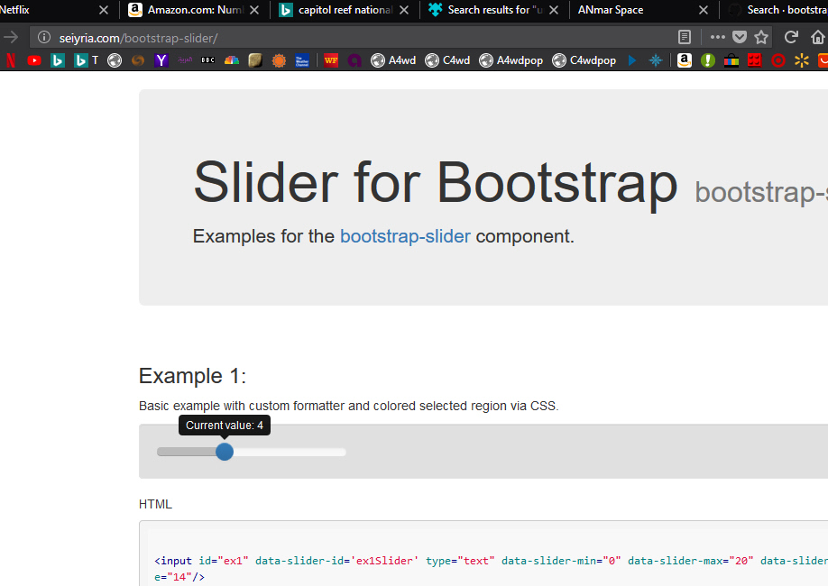The height and width of the screenshot is (586, 828).
Task: Open the BBC bookmark
Action: coord(207,60)
